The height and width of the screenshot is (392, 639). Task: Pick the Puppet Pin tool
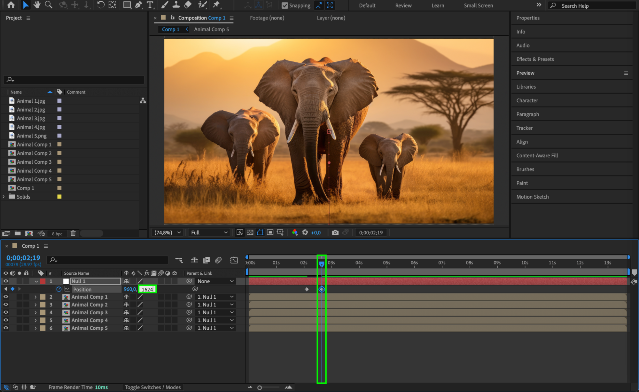pyautogui.click(x=216, y=5)
